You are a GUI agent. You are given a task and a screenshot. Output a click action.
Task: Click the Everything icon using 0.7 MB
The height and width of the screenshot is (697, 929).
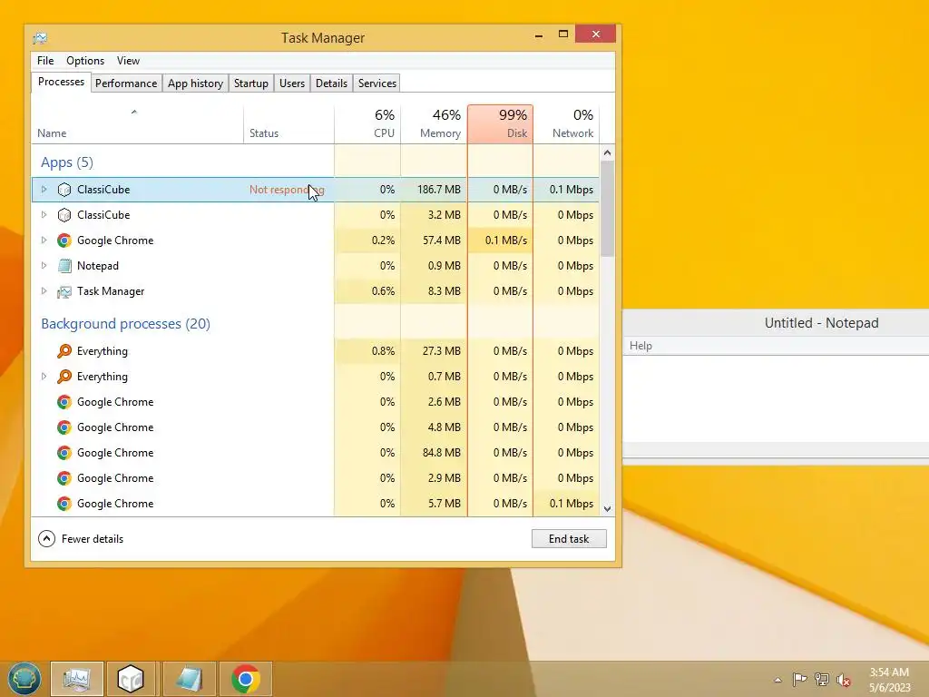pyautogui.click(x=64, y=377)
